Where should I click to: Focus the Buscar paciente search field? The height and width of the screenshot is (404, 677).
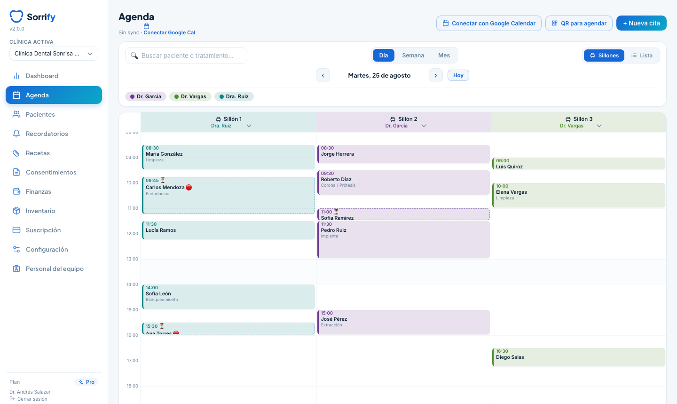click(x=186, y=55)
